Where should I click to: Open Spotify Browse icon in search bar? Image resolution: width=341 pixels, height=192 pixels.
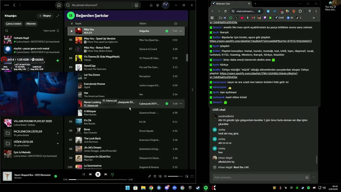[x=136, y=5]
